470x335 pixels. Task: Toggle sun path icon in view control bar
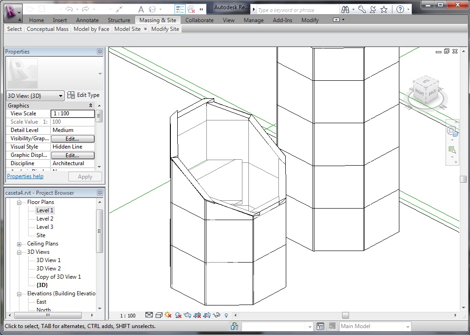pyautogui.click(x=168, y=315)
